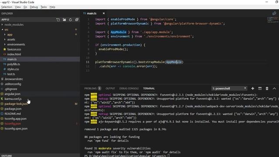Collapse the APP12 project section
The width and height of the screenshot is (279, 157).
coord(5,20)
